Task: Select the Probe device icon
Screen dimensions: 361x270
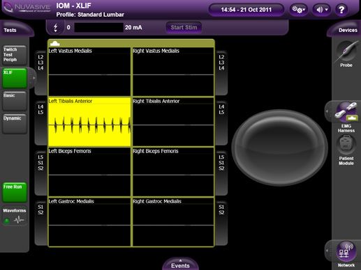Action: coord(346,51)
